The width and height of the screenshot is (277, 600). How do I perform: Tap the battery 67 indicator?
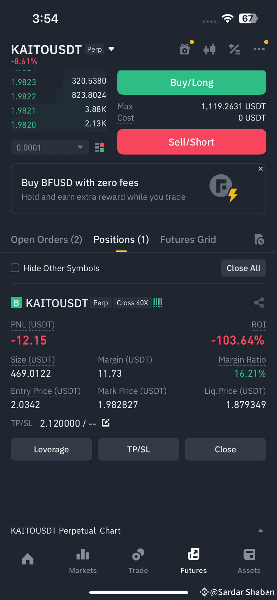pyautogui.click(x=248, y=18)
